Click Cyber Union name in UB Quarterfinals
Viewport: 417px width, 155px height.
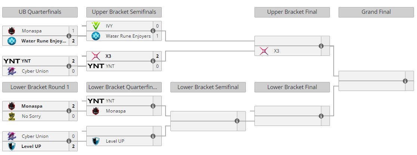coord(35,71)
